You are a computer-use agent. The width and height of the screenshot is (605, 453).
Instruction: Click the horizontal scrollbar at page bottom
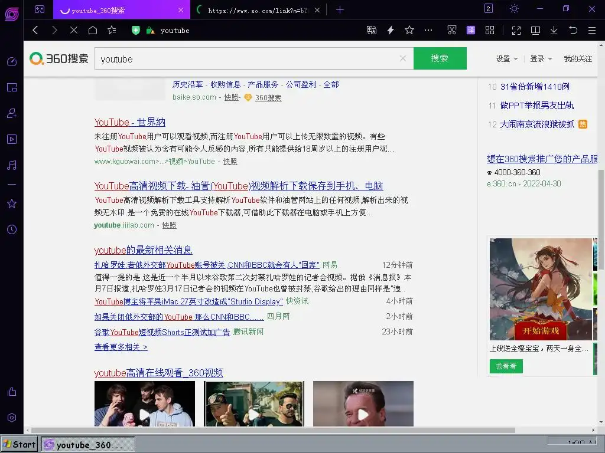273,430
